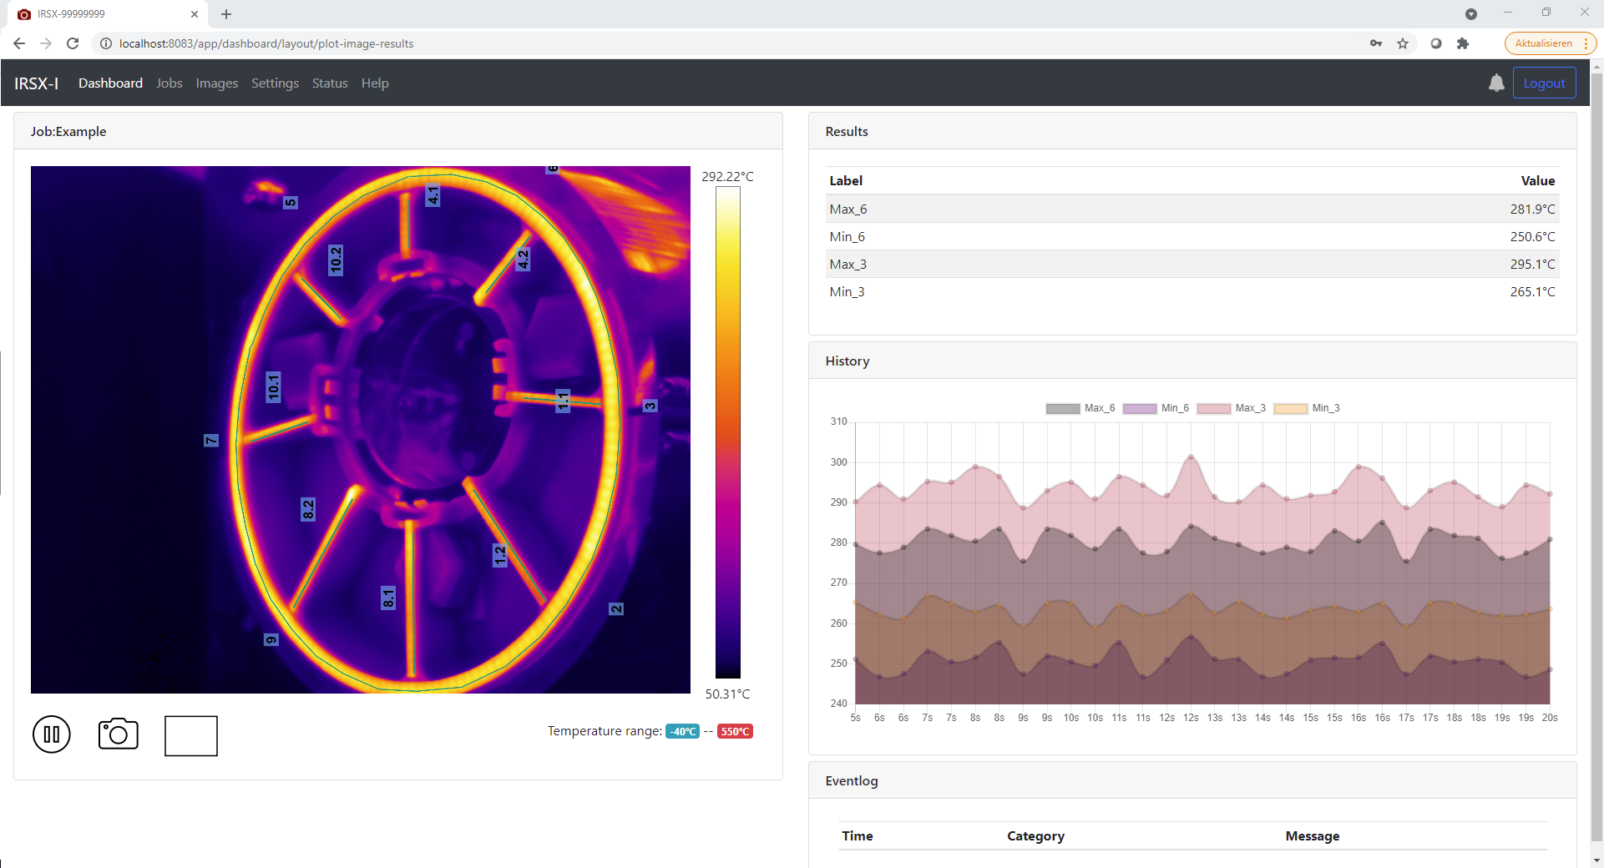Open the Images section

pyautogui.click(x=216, y=83)
